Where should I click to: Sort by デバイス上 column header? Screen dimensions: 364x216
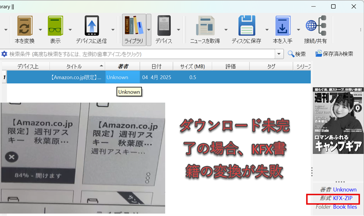click(28, 66)
